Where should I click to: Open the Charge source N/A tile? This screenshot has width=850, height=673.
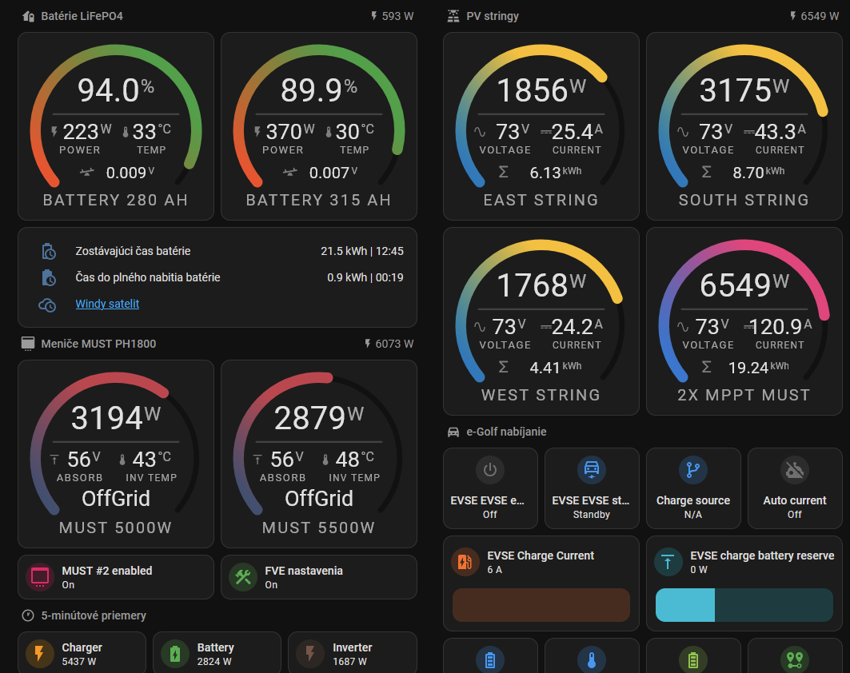click(x=693, y=488)
